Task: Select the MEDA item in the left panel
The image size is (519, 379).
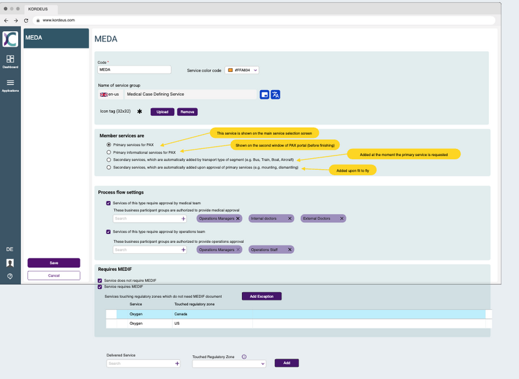Action: 56,38
